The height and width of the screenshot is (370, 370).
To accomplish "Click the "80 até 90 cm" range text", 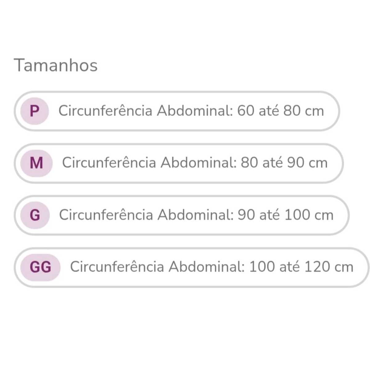I will 284,163.
